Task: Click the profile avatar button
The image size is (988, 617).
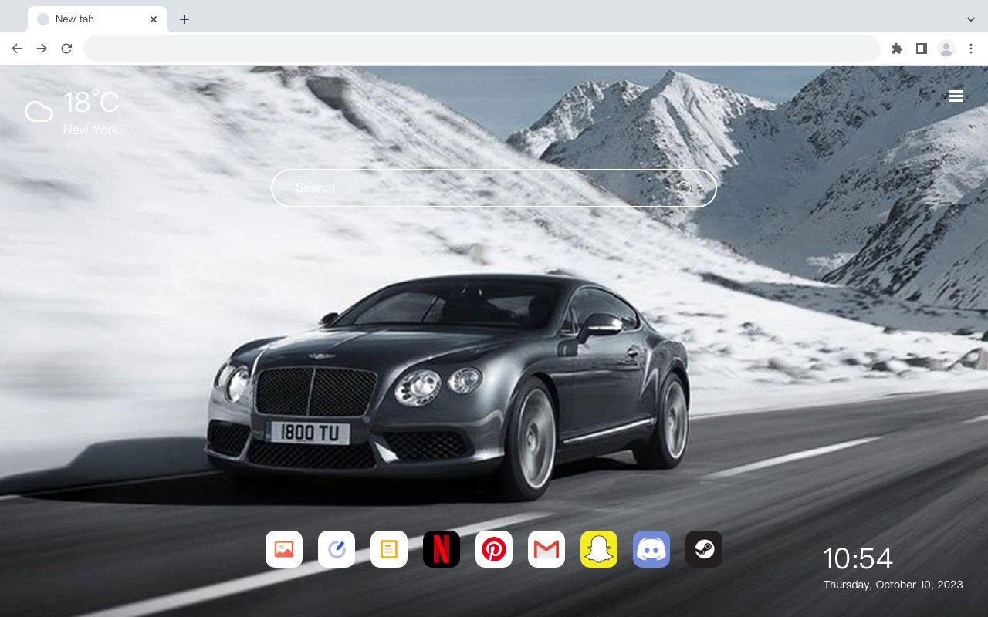Action: click(x=946, y=49)
